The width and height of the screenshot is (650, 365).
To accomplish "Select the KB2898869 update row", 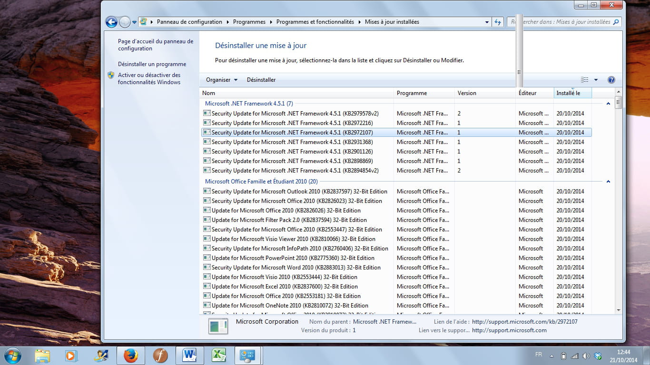I will (396, 161).
